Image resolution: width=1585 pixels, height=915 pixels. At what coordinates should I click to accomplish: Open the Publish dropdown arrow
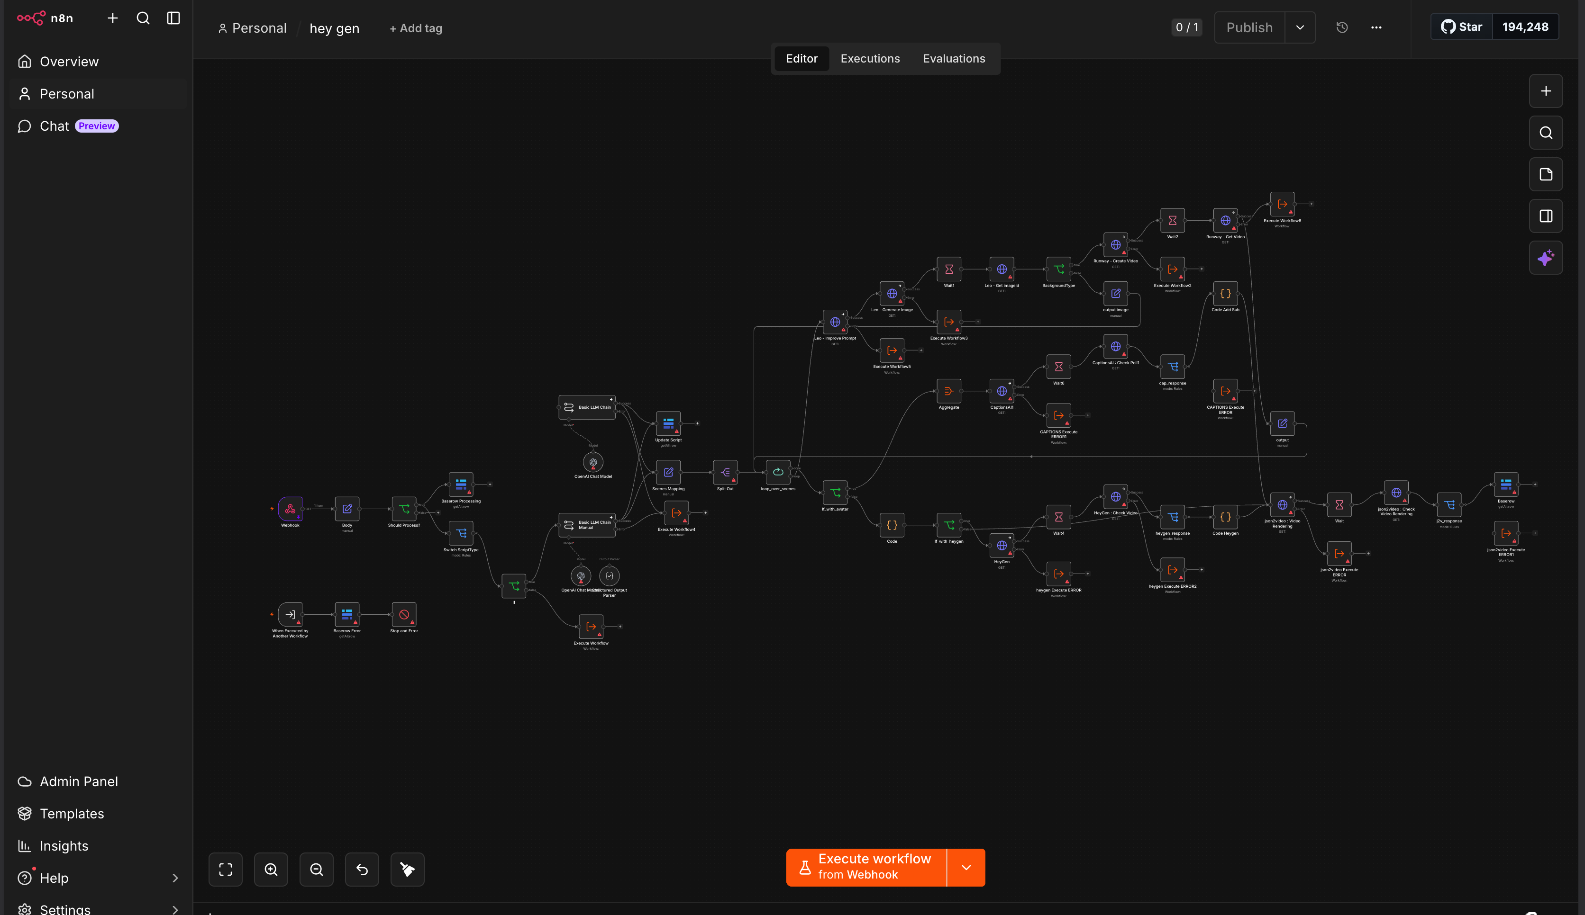(1300, 27)
